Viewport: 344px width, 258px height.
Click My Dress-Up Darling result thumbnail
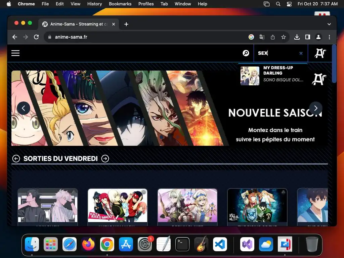pos(250,76)
